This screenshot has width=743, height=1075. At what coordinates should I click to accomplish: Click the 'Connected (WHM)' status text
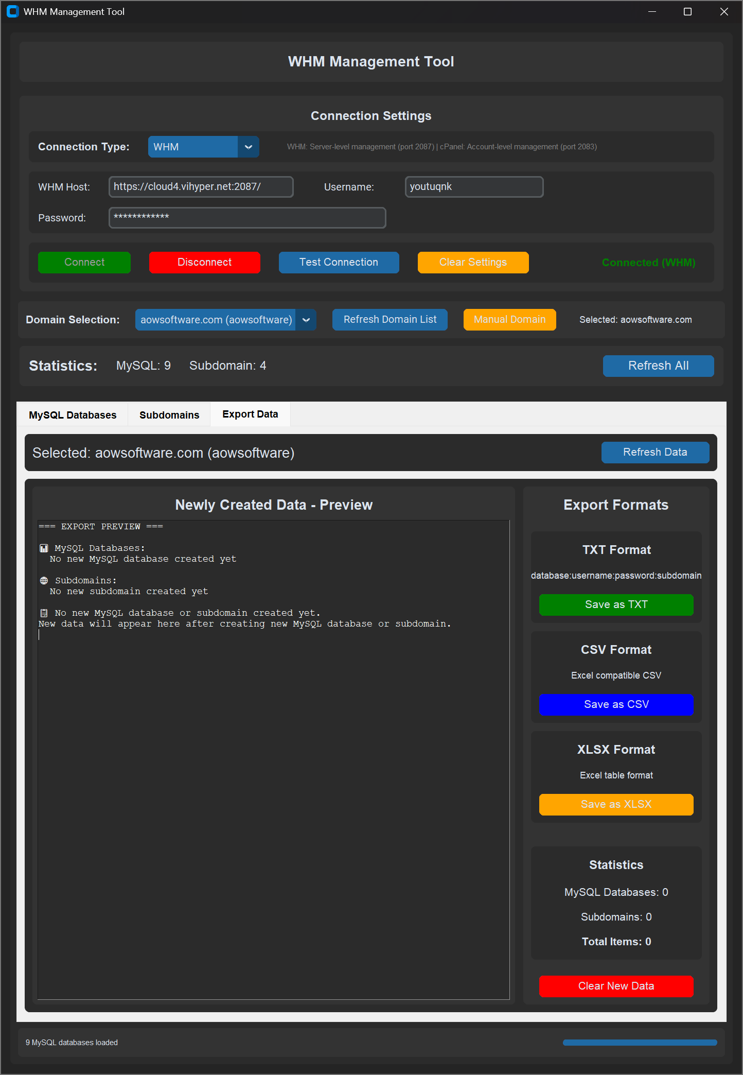tap(648, 263)
